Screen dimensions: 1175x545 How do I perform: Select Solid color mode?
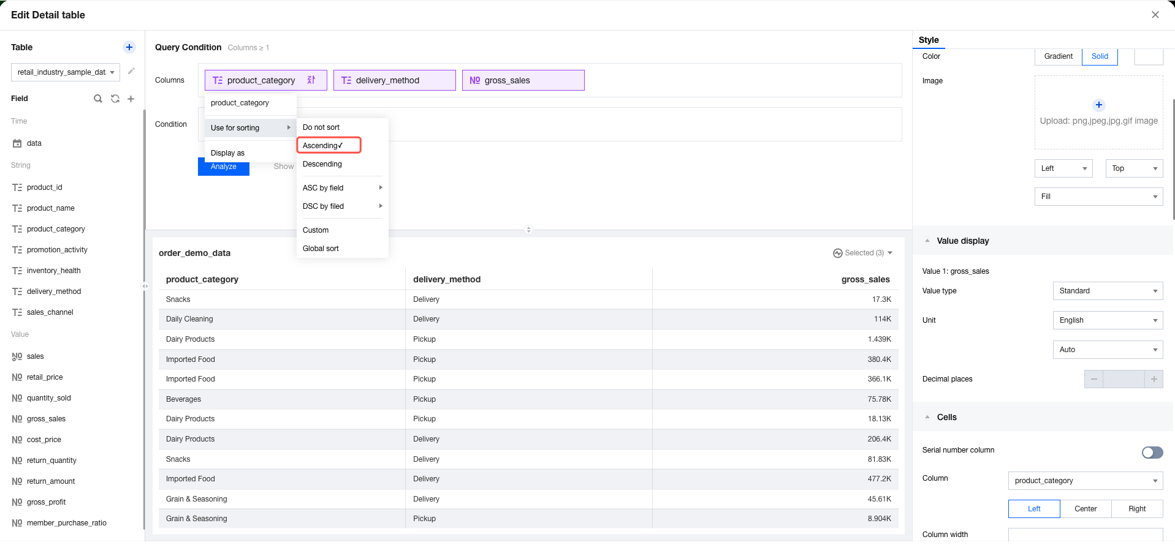coord(1100,56)
